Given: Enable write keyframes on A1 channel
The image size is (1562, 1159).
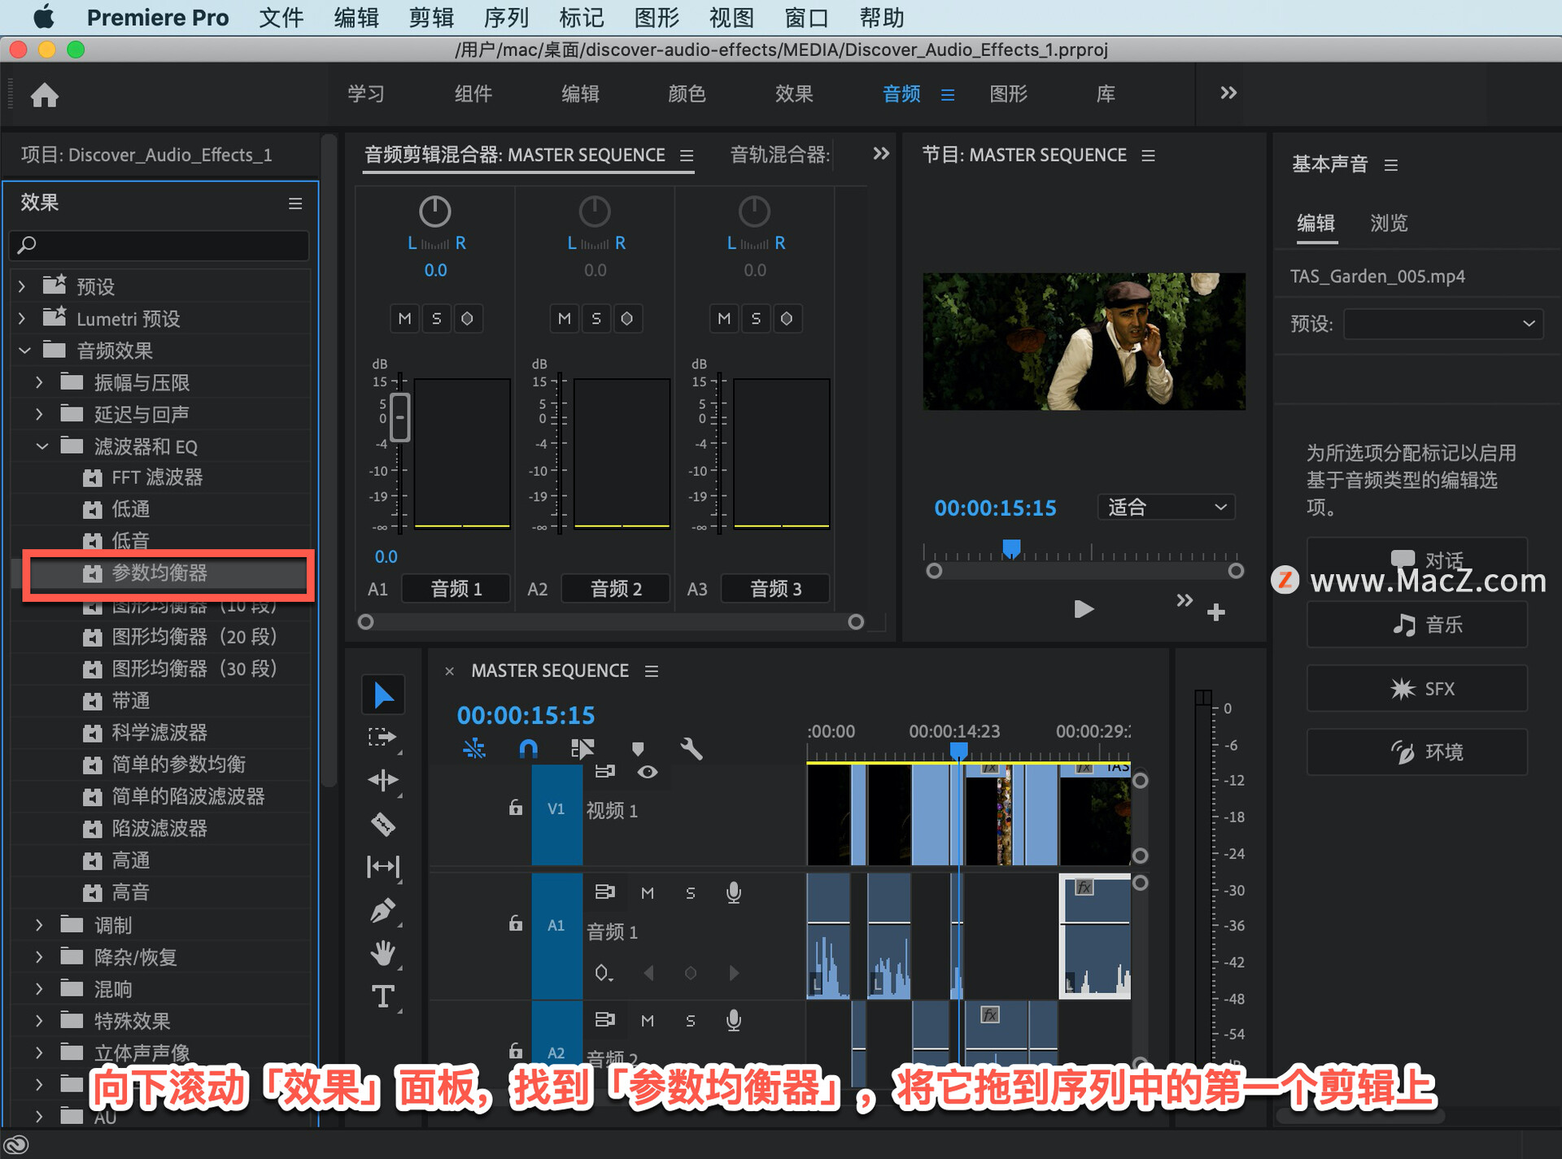Looking at the screenshot, I should (468, 319).
